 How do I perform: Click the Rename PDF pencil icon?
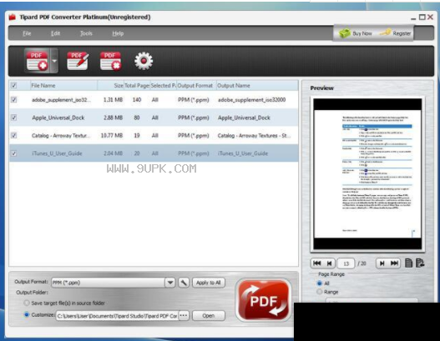click(78, 61)
